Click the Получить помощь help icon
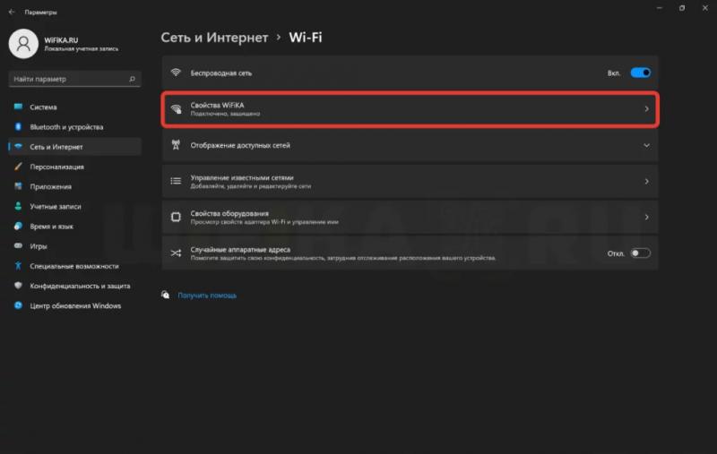Screen dimensions: 717x454 point(166,295)
